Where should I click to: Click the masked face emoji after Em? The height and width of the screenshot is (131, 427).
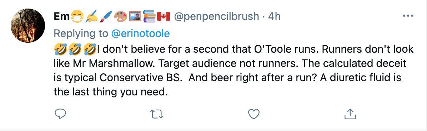click(77, 17)
